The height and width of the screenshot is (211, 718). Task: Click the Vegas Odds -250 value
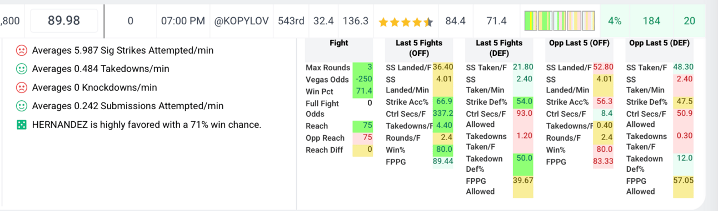(x=363, y=79)
